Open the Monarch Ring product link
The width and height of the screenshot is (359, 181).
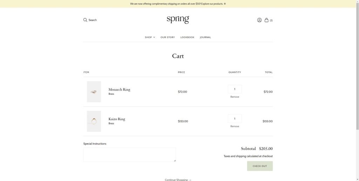point(119,90)
